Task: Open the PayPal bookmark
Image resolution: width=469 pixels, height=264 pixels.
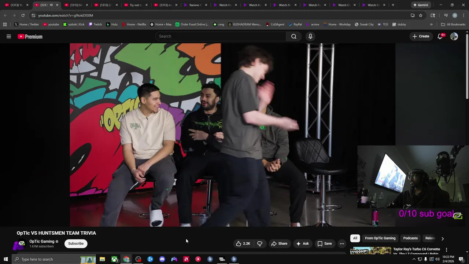Action: [295, 25]
